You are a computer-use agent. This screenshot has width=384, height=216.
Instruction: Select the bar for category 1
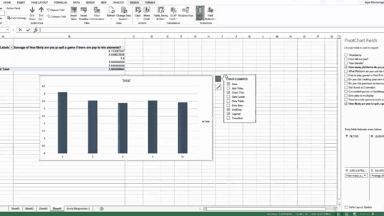(x=62, y=123)
